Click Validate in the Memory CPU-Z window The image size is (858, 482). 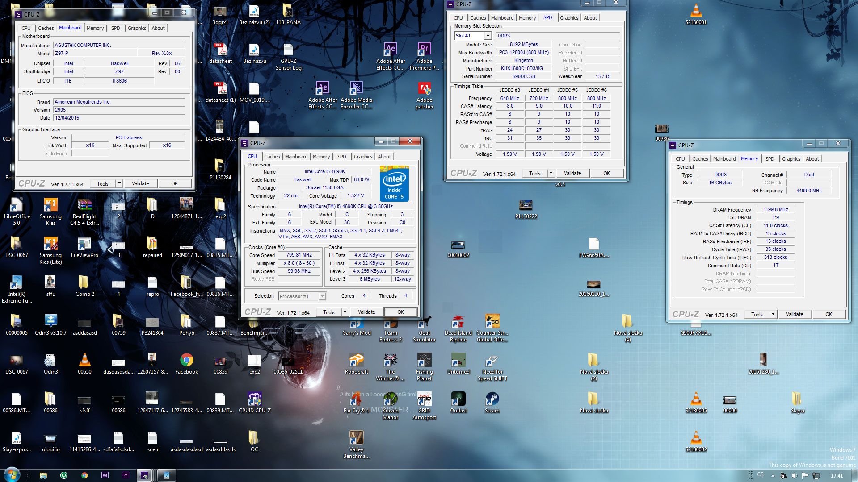[x=795, y=314]
